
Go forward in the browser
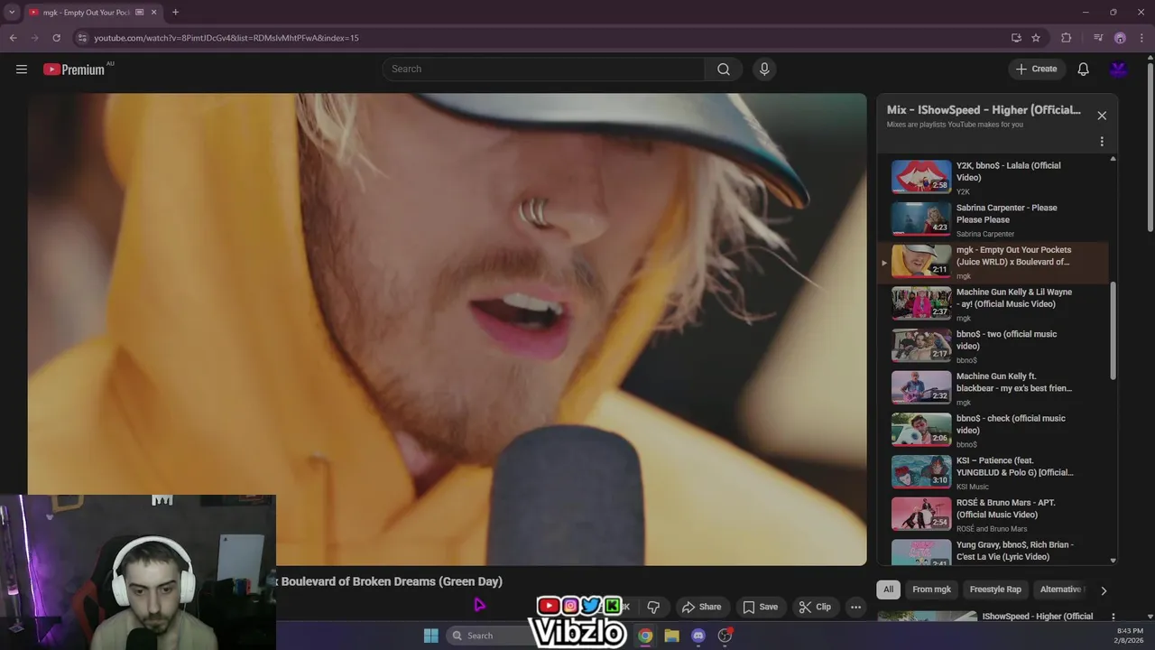[34, 38]
